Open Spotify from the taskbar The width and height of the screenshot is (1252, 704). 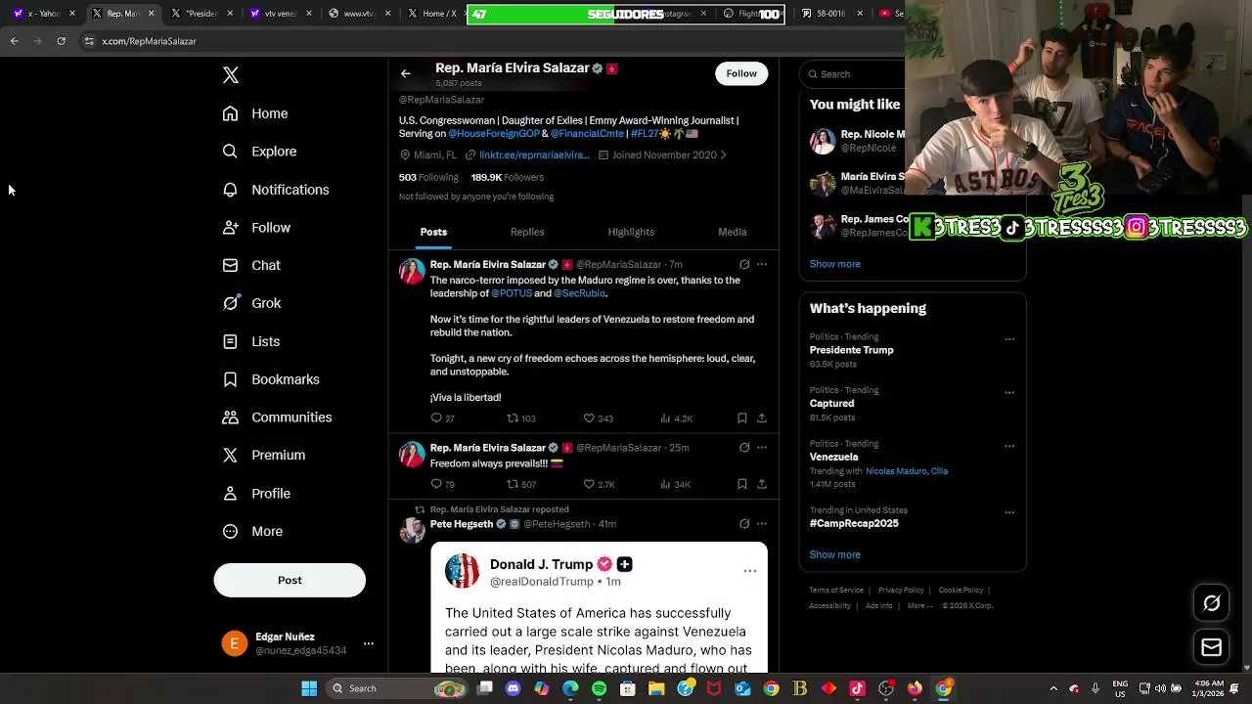(x=599, y=688)
